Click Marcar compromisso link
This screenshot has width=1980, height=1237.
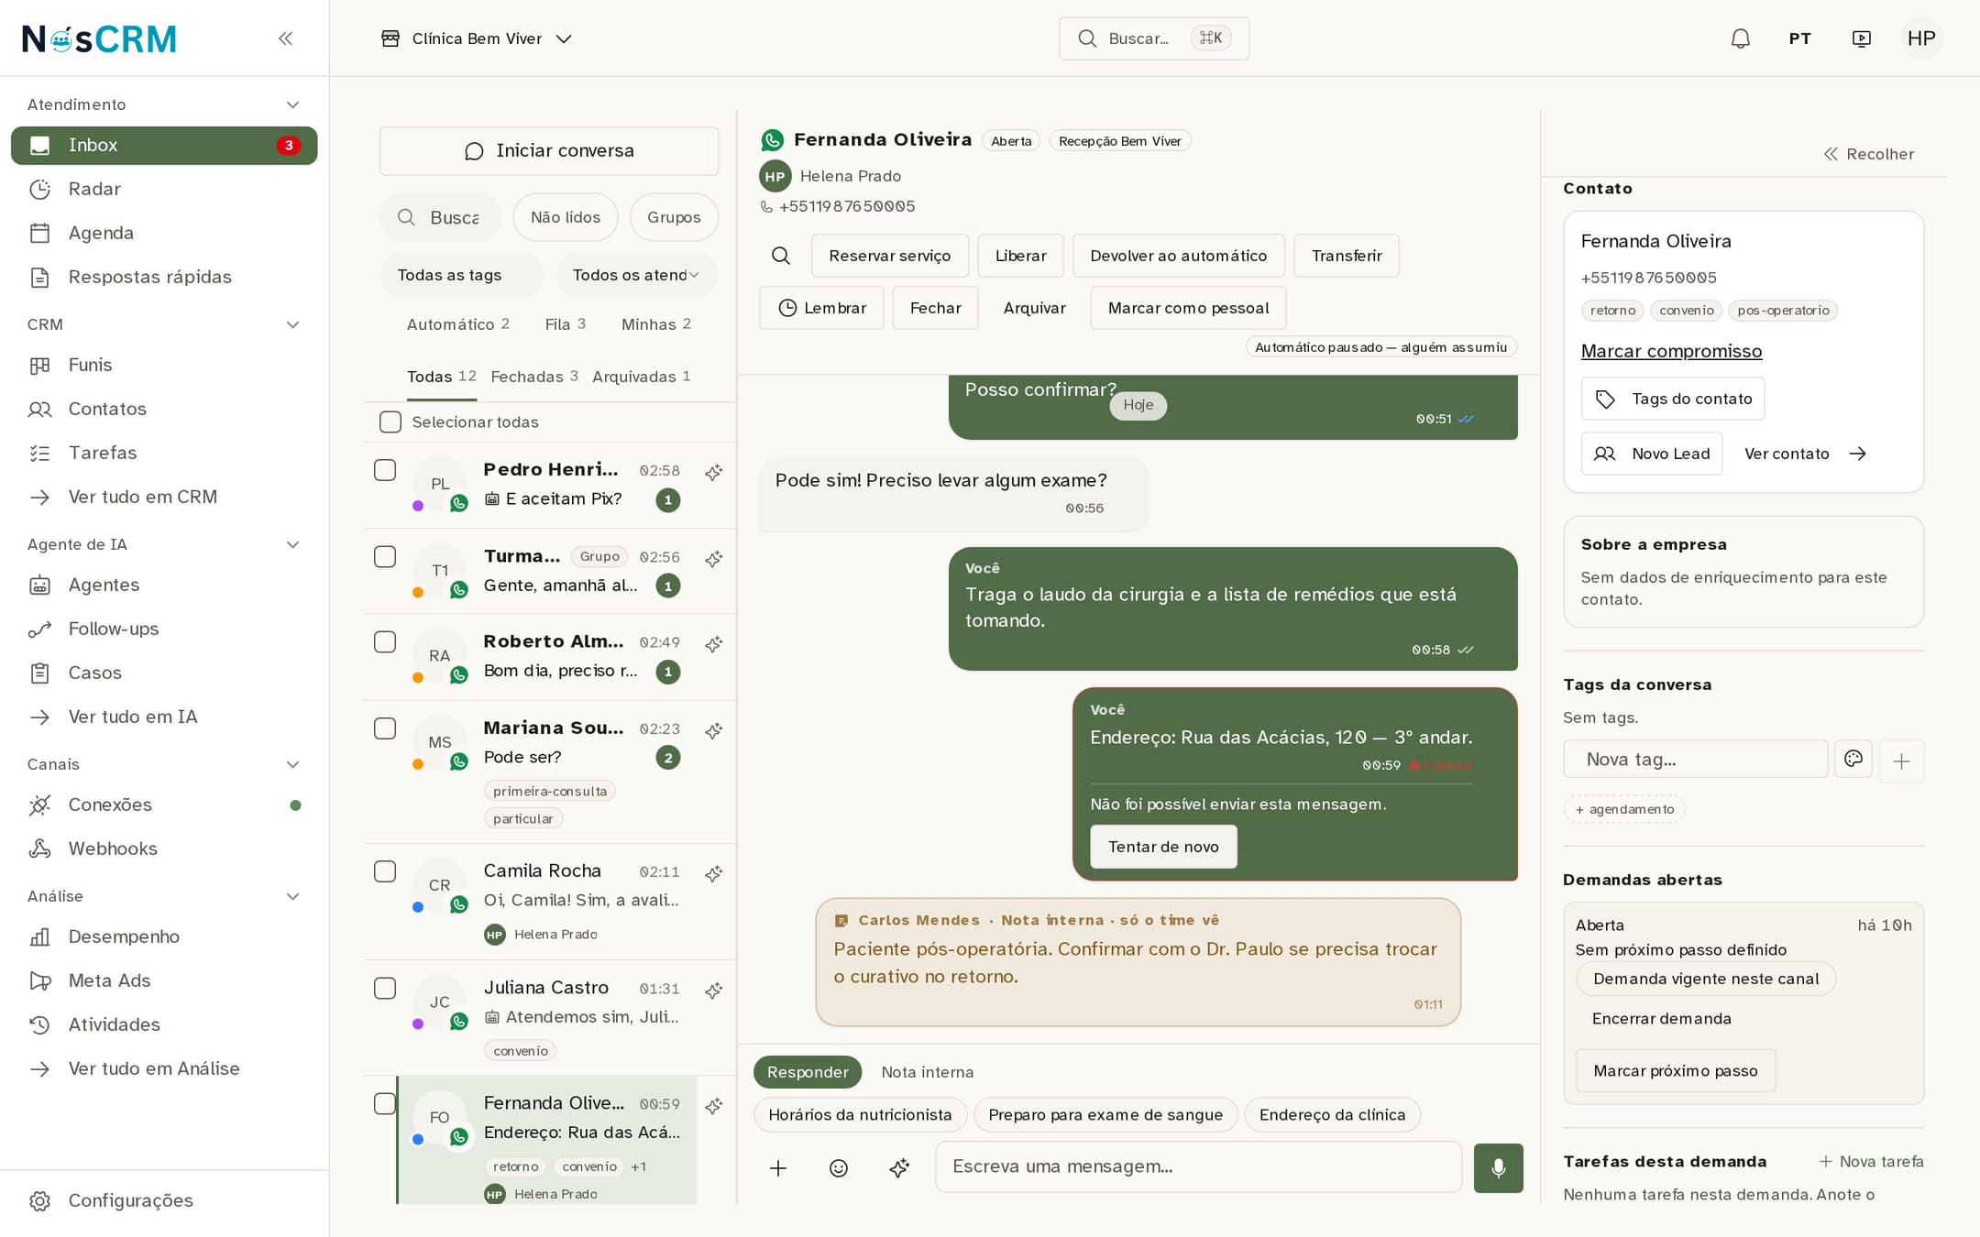click(1671, 351)
